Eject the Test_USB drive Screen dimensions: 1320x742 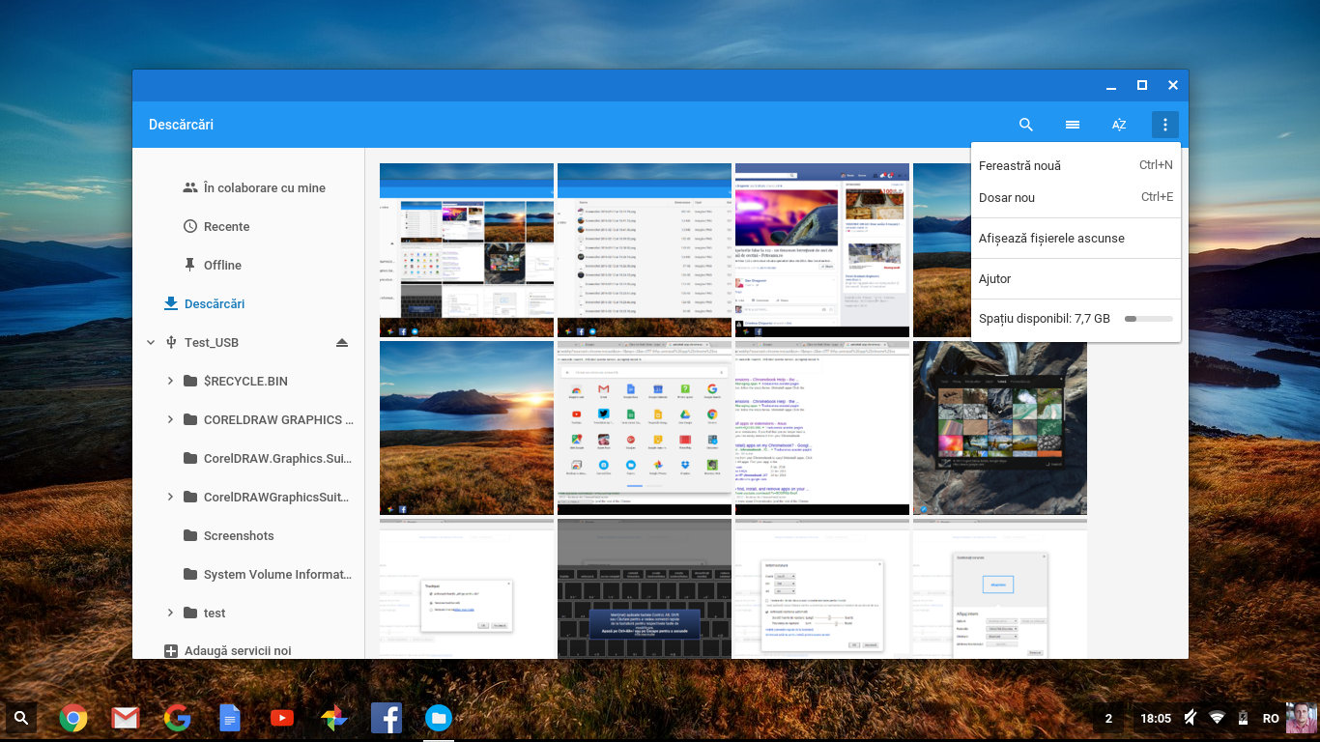coord(342,343)
